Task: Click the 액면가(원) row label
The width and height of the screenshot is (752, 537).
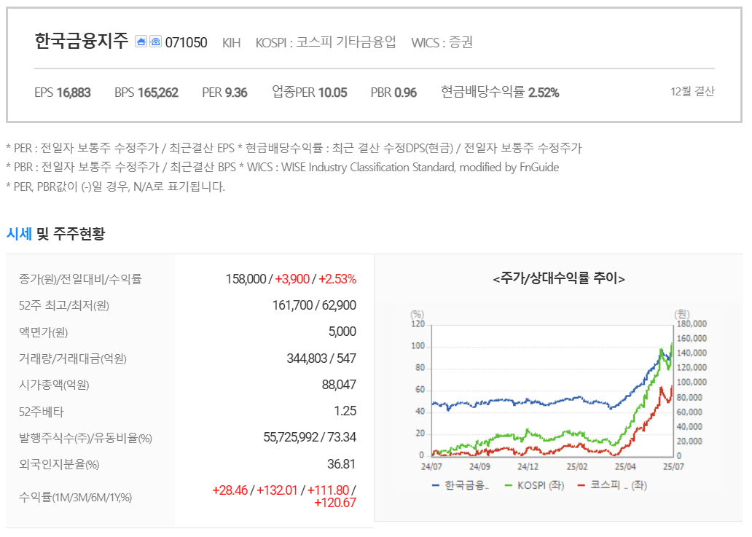Action: click(43, 332)
